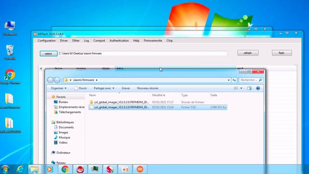Image resolution: width=309 pixels, height=174 pixels.
Task: Select Favoris in the navigation pane
Action: [61, 97]
